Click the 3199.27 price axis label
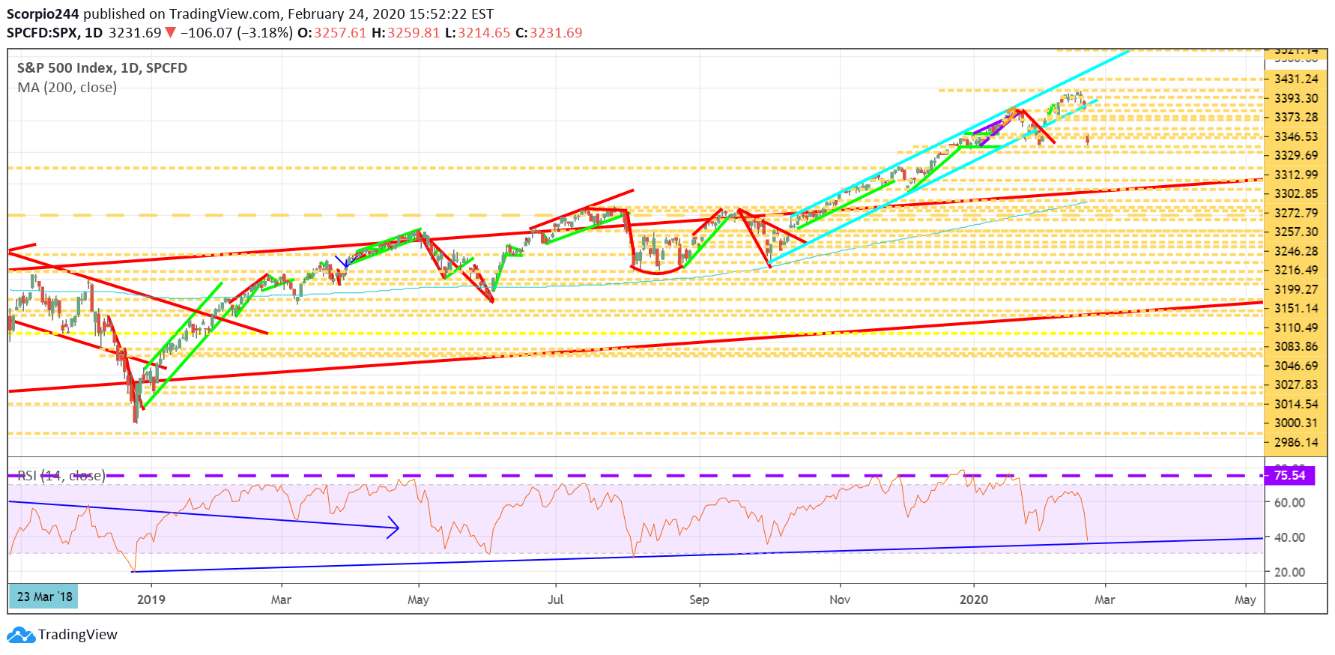This screenshot has height=655, width=1335. (x=1296, y=289)
